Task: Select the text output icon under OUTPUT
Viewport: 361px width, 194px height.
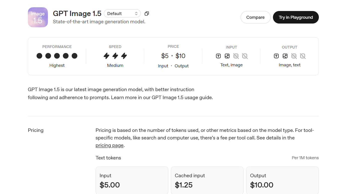Action: (x=276, y=56)
